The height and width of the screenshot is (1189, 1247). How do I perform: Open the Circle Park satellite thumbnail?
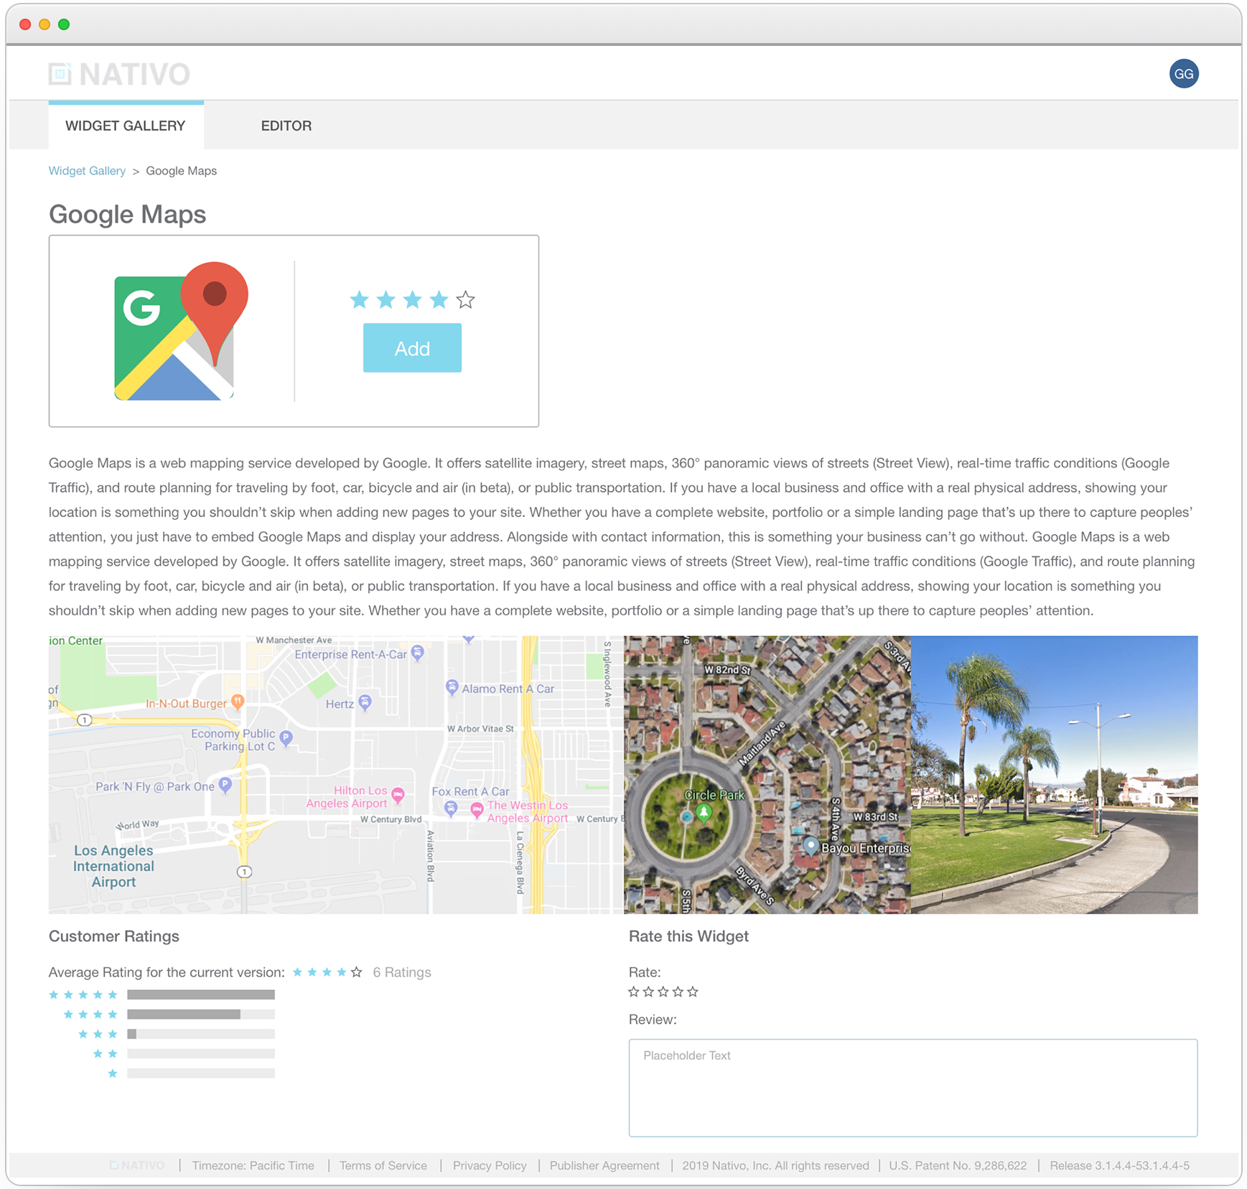click(x=767, y=775)
